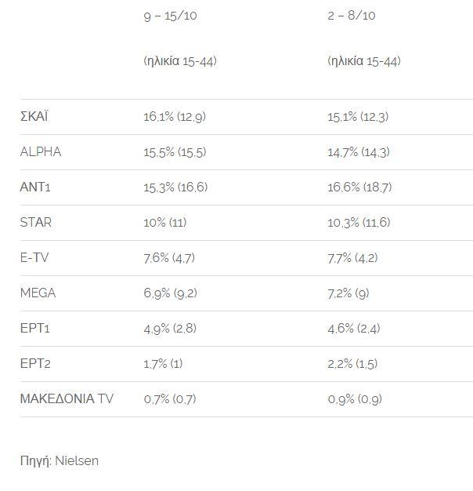Click the ΣΚΑΪ channel name

34,117
